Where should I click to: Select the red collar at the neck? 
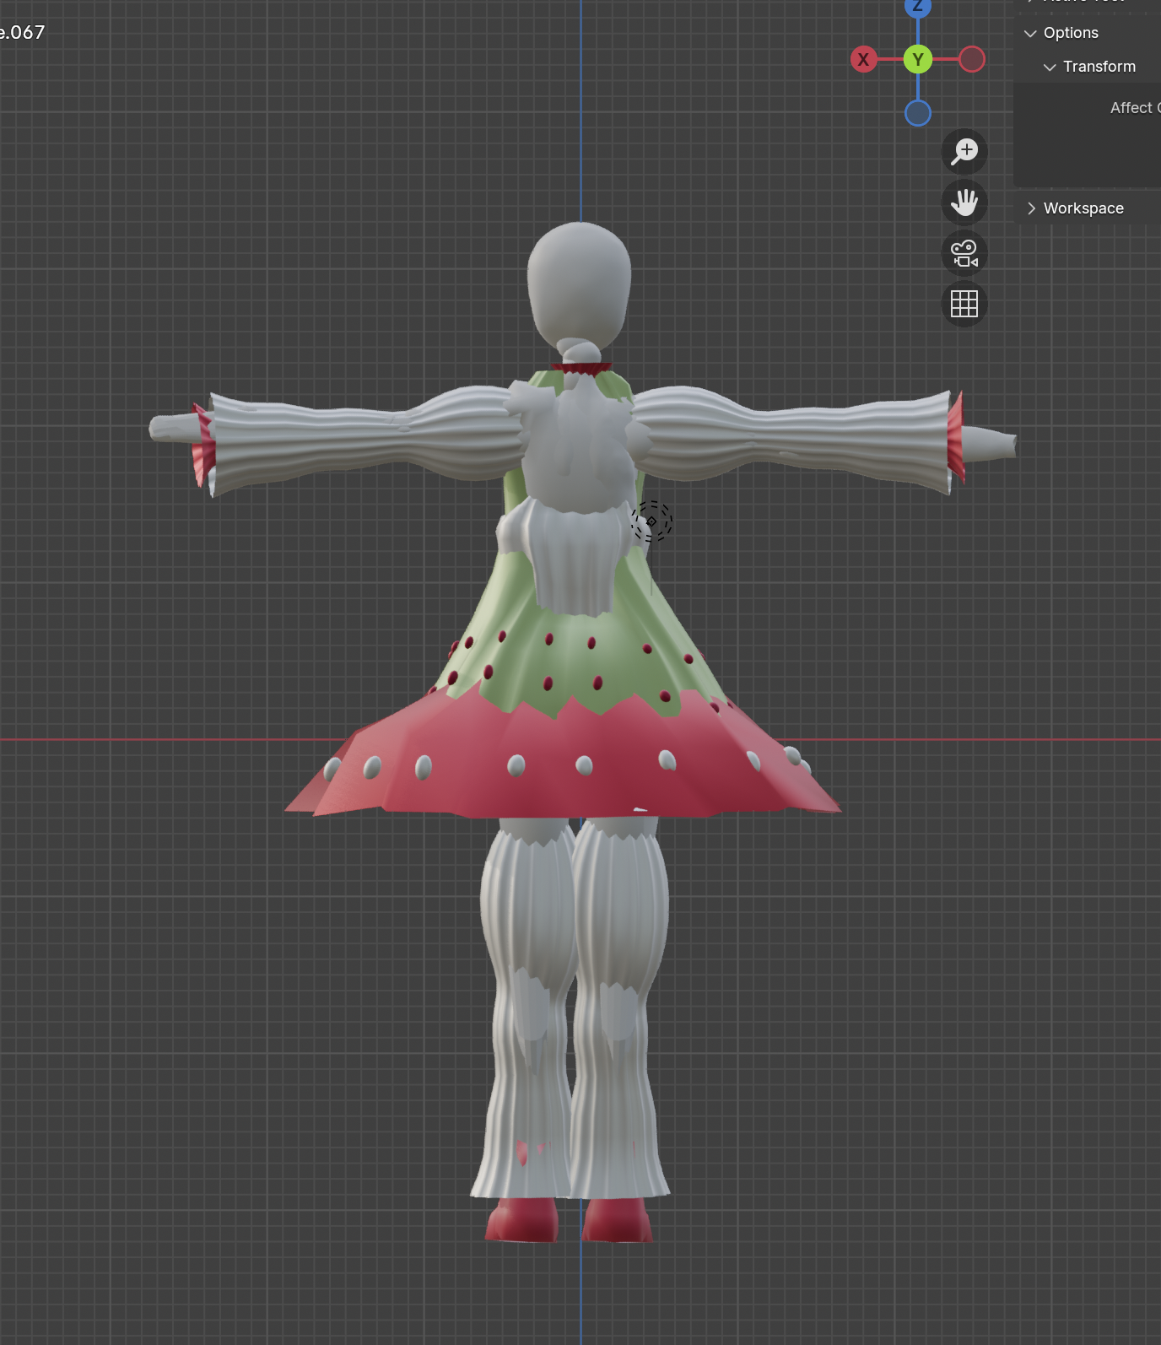pyautogui.click(x=581, y=369)
